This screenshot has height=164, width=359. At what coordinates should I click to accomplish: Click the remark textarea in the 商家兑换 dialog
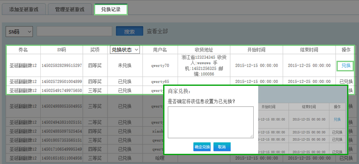click(211, 122)
